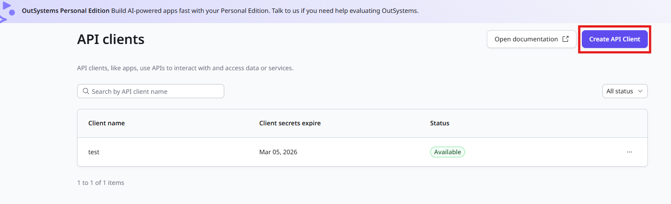The image size is (671, 204).
Task: Select the All status filter label
Action: 619,91
